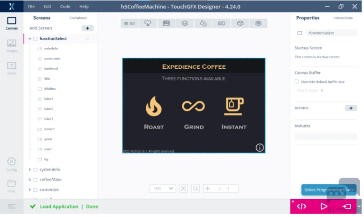
Task: Select the label3 widget
Action: pos(48,99)
